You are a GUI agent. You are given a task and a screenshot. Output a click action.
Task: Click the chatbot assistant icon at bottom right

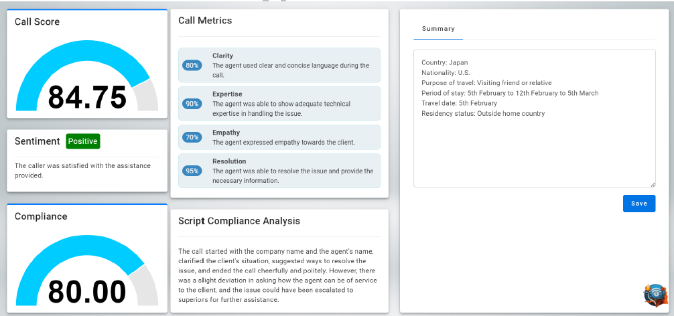tap(655, 295)
